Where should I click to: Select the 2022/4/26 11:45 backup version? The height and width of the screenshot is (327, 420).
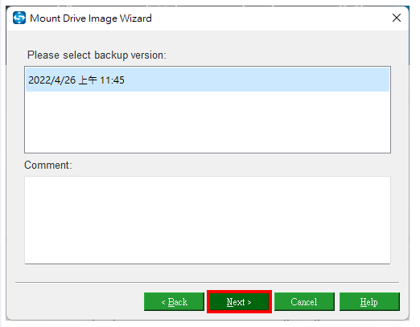[208, 80]
